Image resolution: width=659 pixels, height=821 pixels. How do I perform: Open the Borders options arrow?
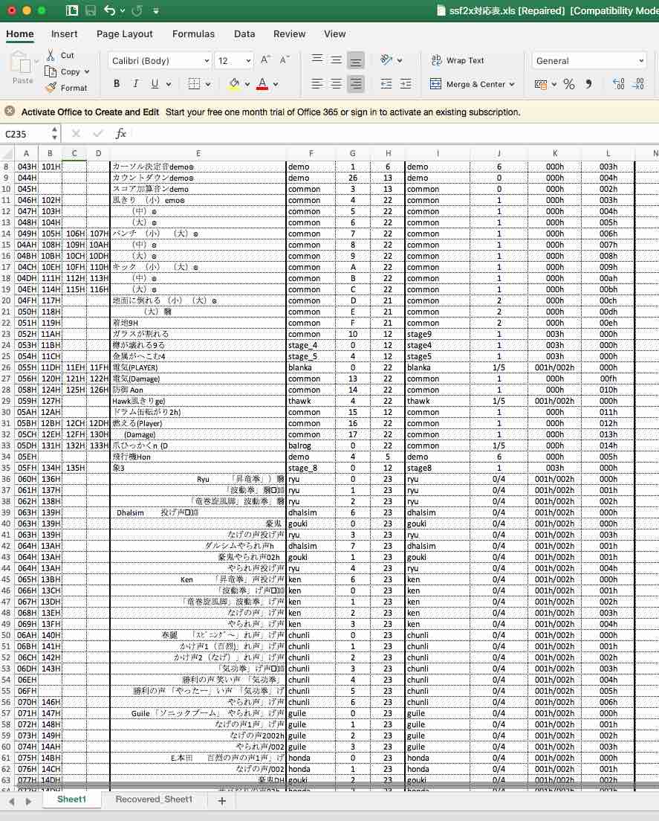pos(208,84)
